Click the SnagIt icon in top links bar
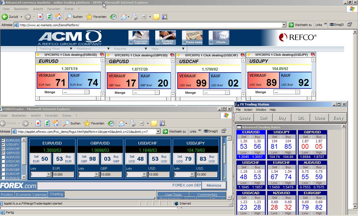 tap(337, 25)
